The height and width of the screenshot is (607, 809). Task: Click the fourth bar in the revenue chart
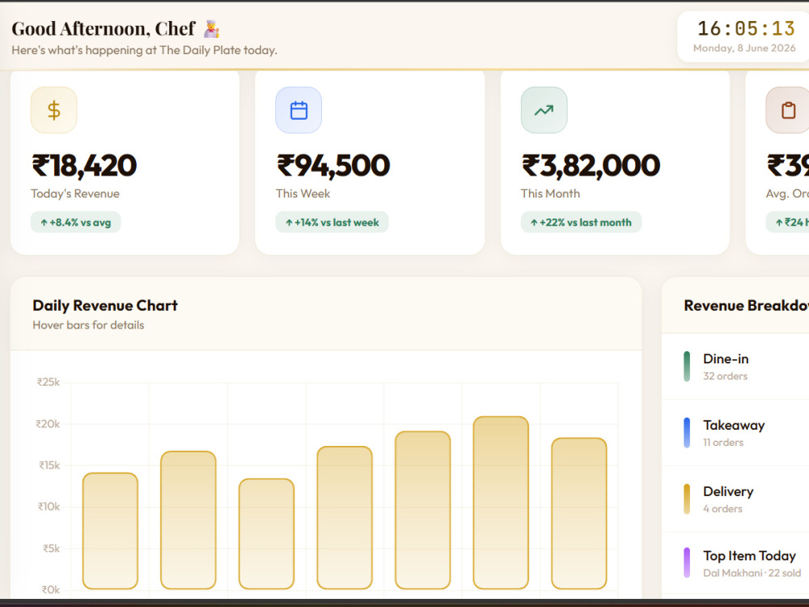point(345,518)
